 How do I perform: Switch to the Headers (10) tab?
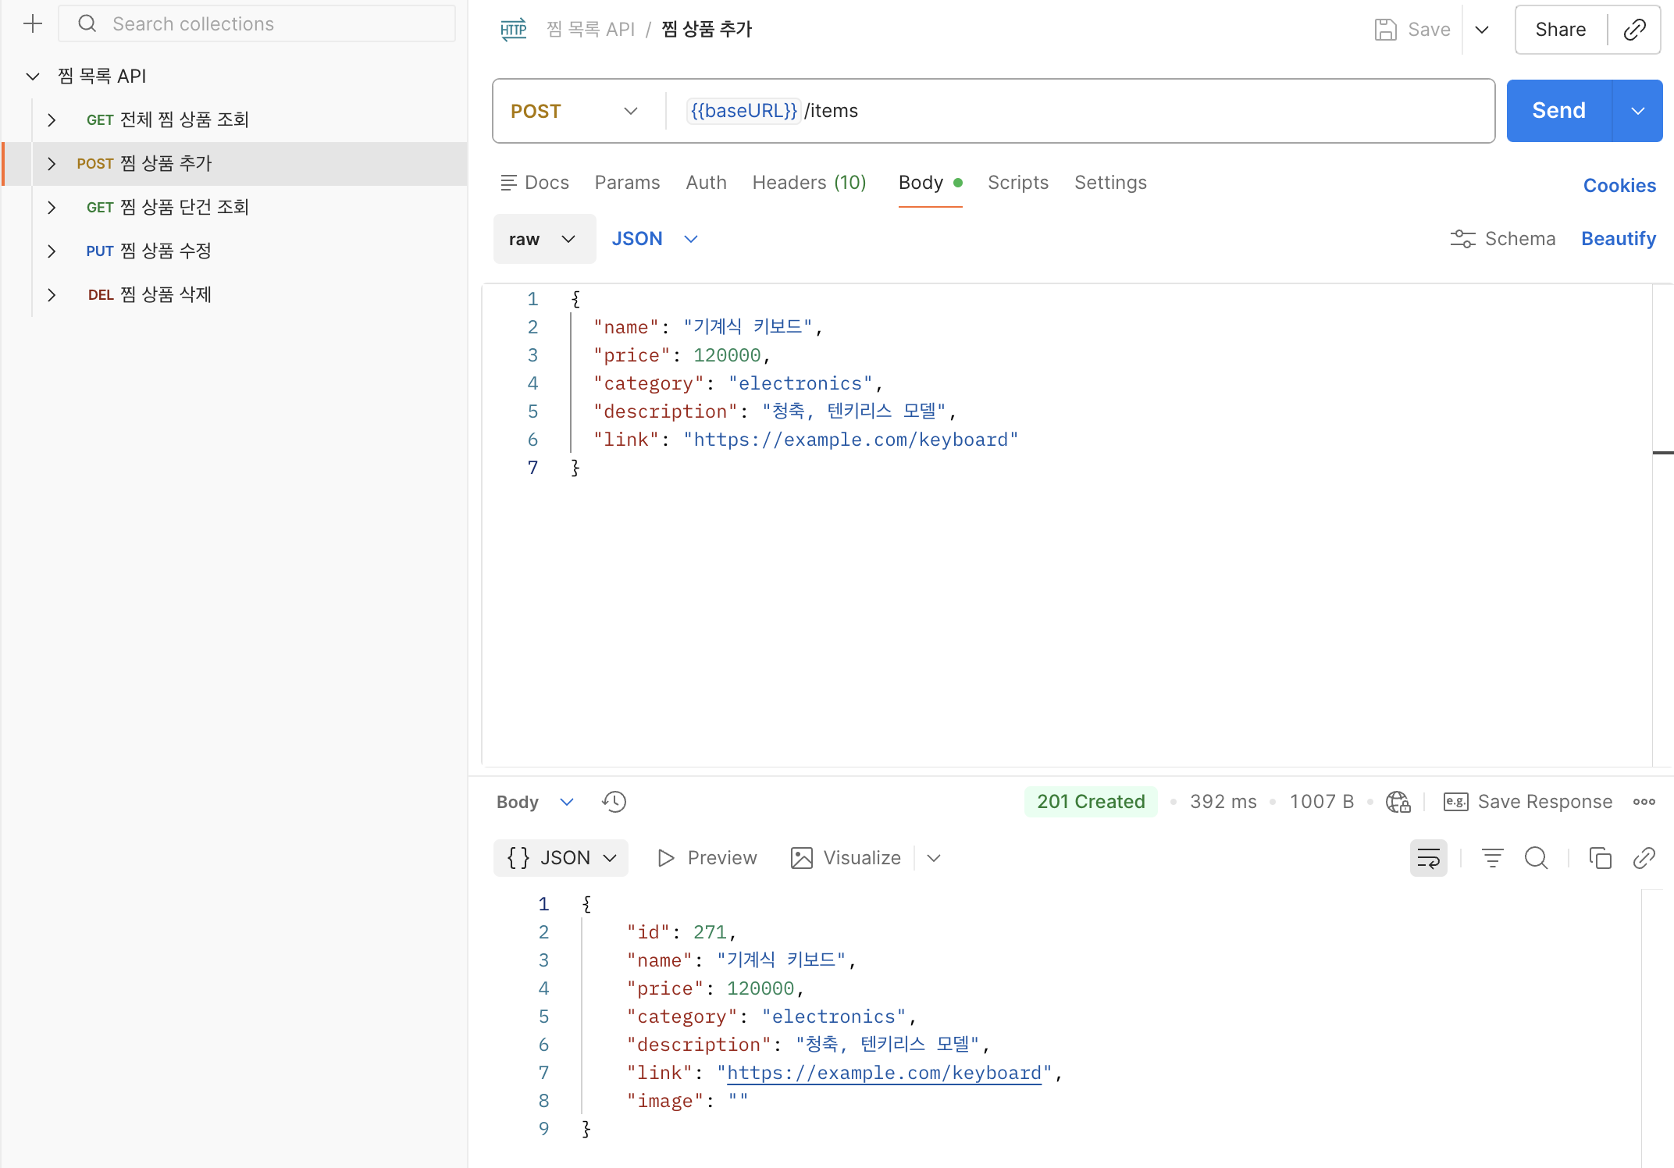pyautogui.click(x=809, y=183)
